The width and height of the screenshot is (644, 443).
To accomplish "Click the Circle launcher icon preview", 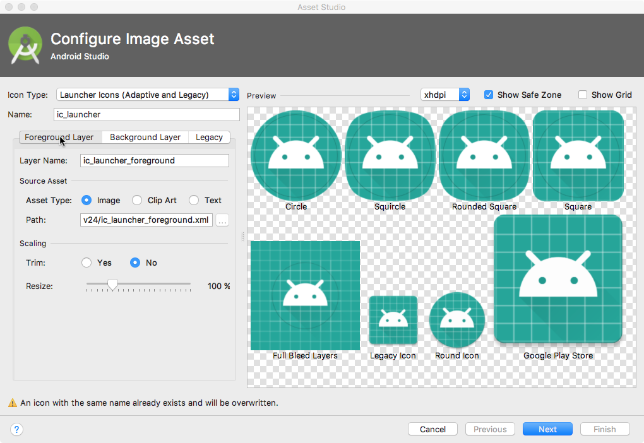I will [x=296, y=155].
